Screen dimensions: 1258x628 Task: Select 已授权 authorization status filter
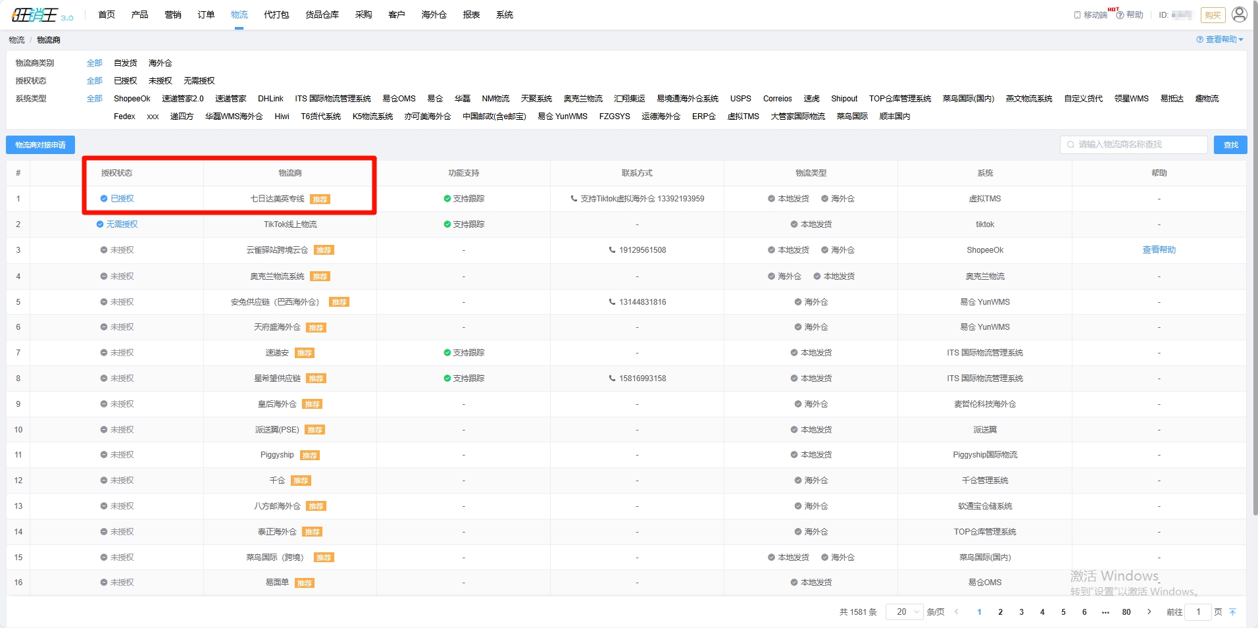tap(125, 81)
